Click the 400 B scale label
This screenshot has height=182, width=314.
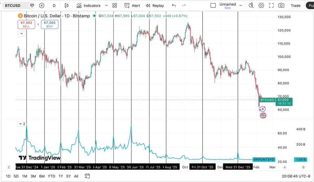click(301, 129)
